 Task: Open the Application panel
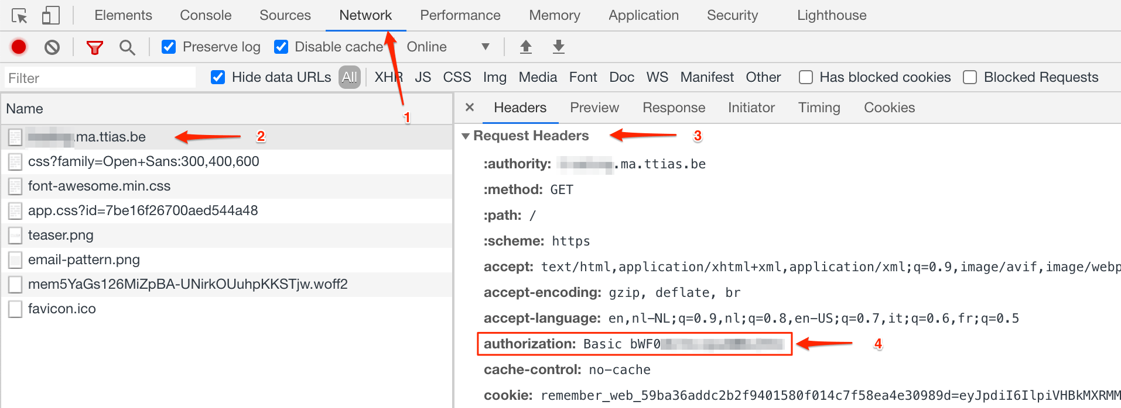644,15
